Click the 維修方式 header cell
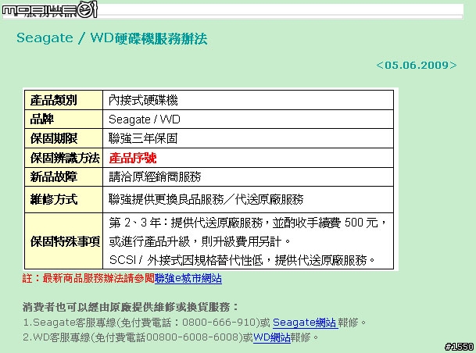476x353 pixels. point(64,200)
